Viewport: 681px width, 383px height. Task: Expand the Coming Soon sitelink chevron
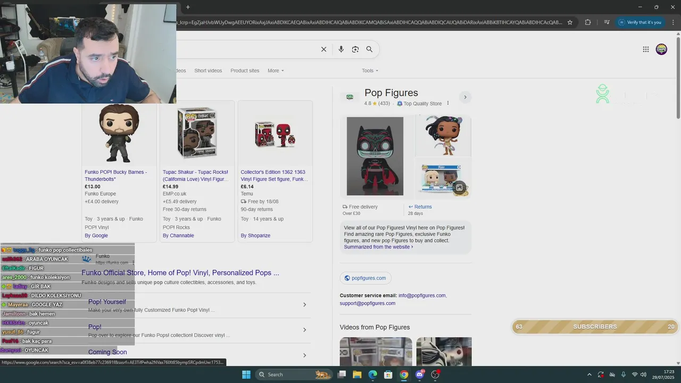pyautogui.click(x=304, y=355)
